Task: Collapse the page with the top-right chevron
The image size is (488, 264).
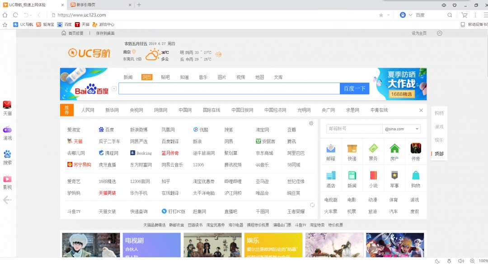Action: pyautogui.click(x=439, y=33)
